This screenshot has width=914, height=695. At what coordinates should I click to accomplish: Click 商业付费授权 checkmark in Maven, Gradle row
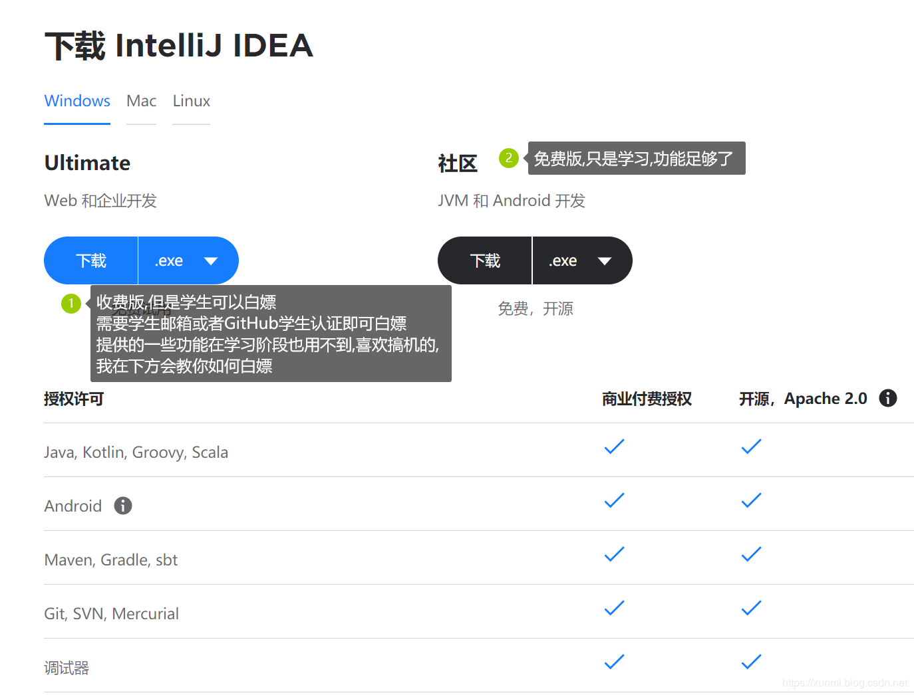[x=614, y=554]
